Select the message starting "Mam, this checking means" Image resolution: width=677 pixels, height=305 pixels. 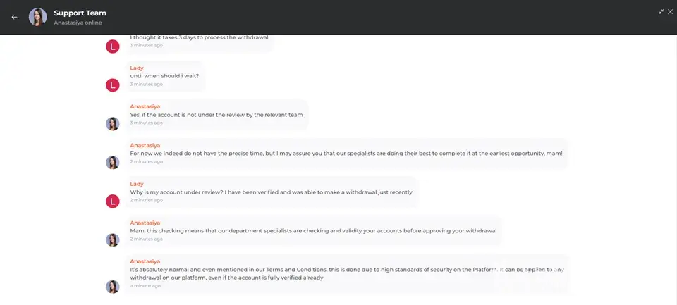[x=313, y=230]
